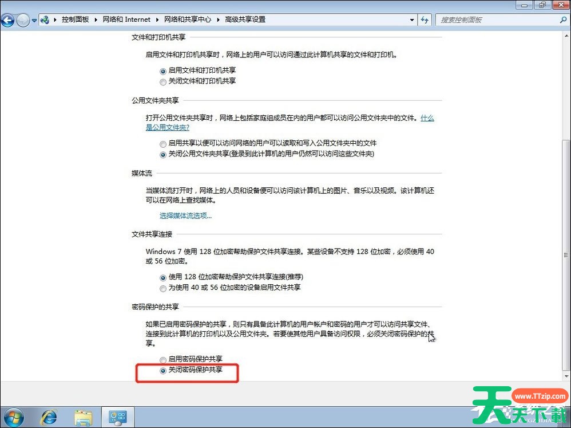Screen dimensions: 571x428
Task: Open address bar history dropdown
Action: point(412,20)
